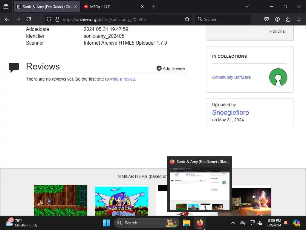Open Firefox application menu
The width and height of the screenshot is (306, 230).
click(x=299, y=19)
